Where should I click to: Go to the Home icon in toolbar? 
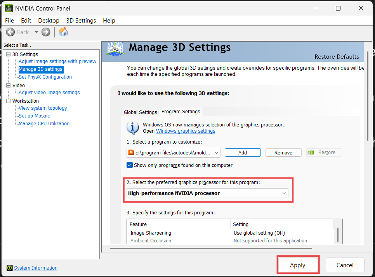coord(63,32)
